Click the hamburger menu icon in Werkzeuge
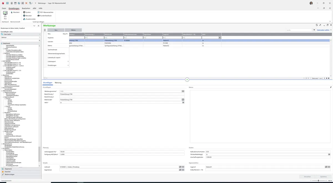 (x=45, y=30)
